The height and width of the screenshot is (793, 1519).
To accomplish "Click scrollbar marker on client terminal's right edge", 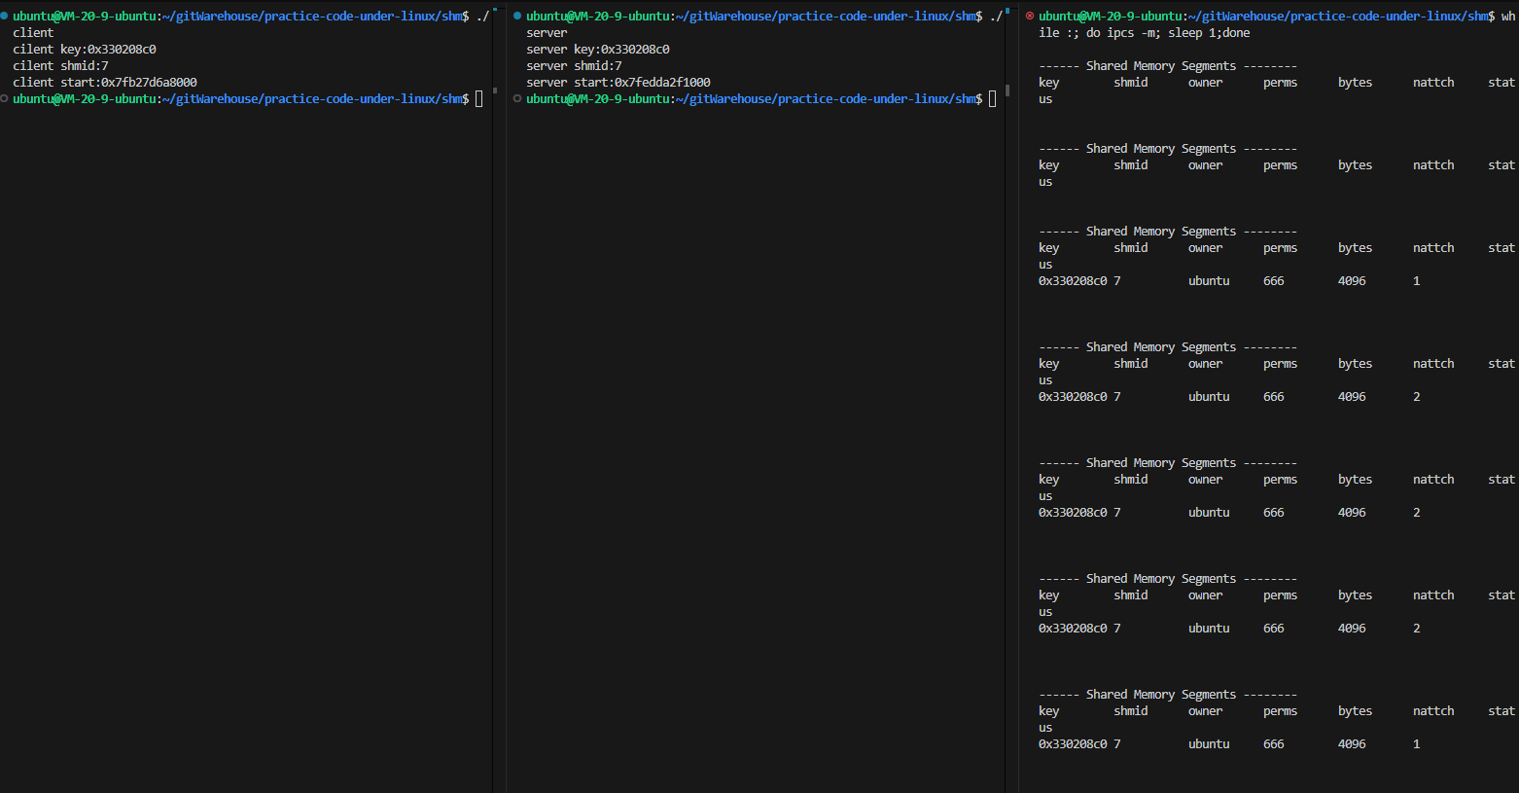I will tap(494, 90).
